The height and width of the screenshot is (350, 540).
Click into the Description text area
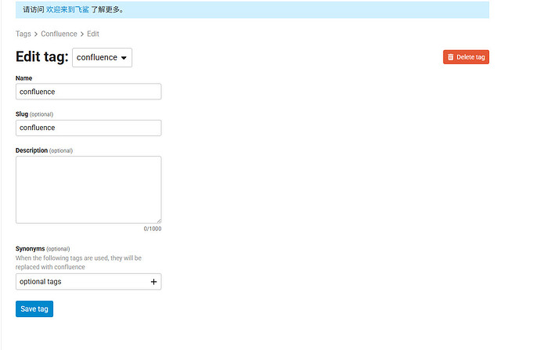pyautogui.click(x=88, y=189)
